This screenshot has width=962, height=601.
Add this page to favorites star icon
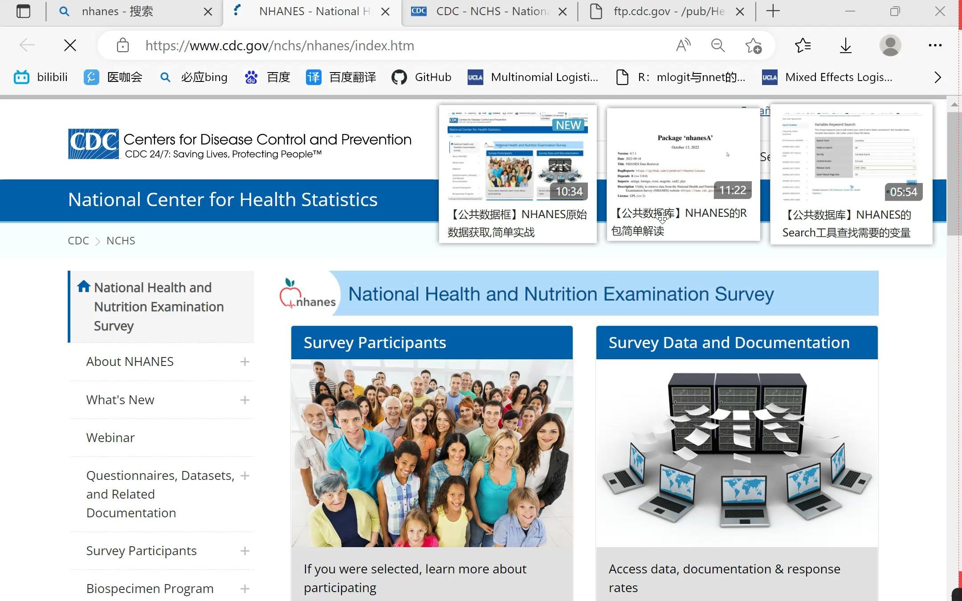click(753, 45)
